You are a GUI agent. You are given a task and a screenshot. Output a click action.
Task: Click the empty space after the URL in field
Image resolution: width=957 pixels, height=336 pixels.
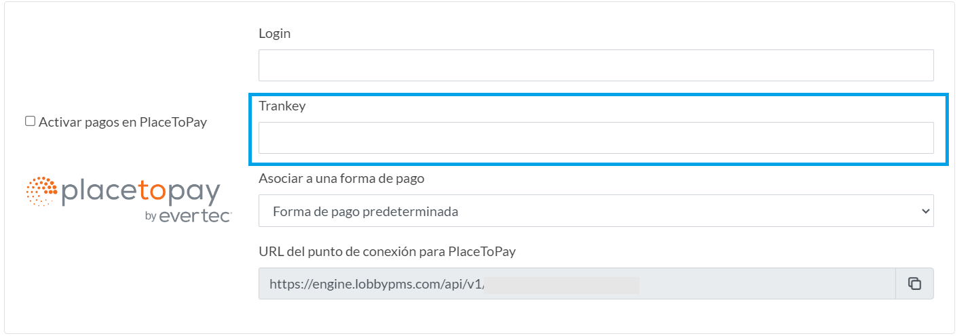(767, 283)
